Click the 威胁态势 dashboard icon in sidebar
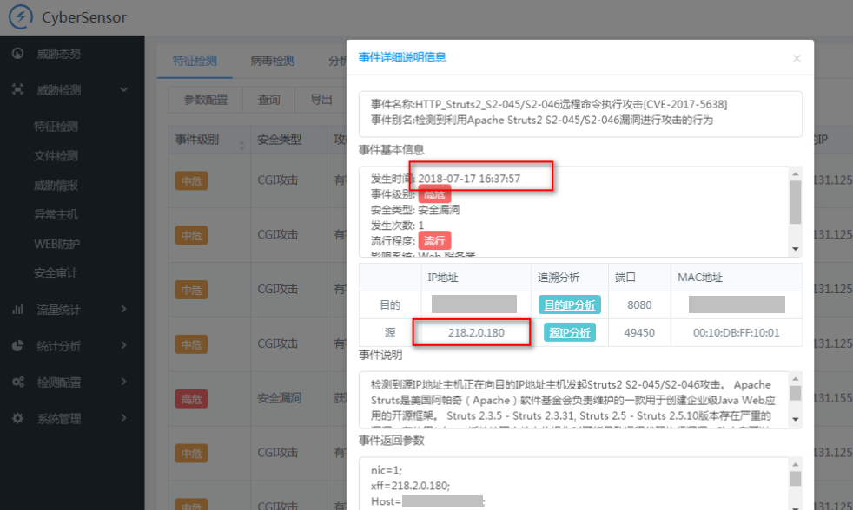Screen dimensions: 853x510 [17, 54]
